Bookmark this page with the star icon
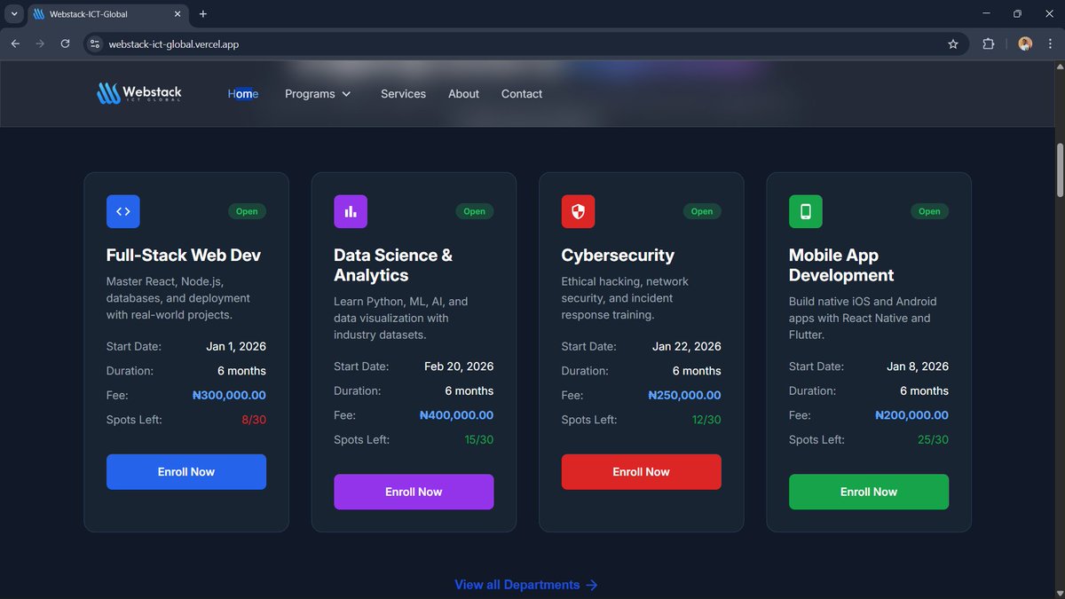Screen dimensions: 1065x599 point(953,43)
